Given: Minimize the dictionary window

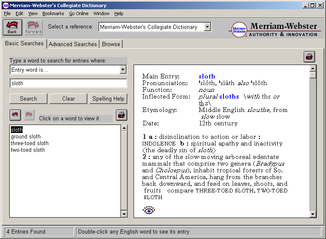Looking at the screenshot, I should (x=305, y=5).
